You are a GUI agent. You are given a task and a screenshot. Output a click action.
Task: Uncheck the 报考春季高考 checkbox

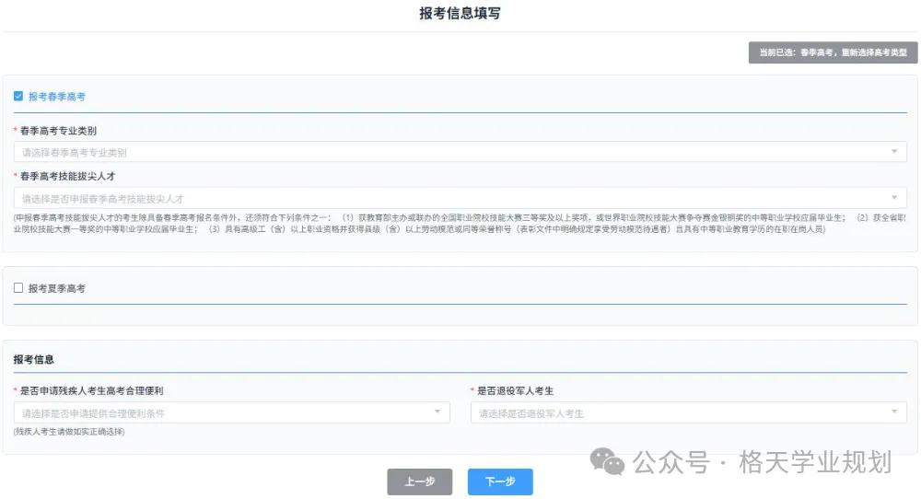pyautogui.click(x=18, y=97)
